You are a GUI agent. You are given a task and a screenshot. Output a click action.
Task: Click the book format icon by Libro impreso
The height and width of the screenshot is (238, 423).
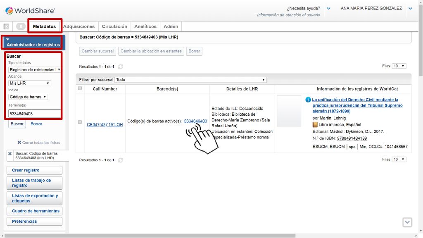pyautogui.click(x=315, y=125)
